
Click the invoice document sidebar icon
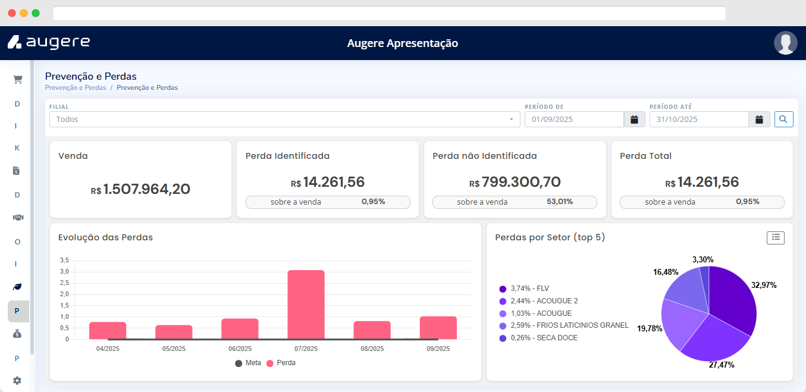[x=17, y=171]
